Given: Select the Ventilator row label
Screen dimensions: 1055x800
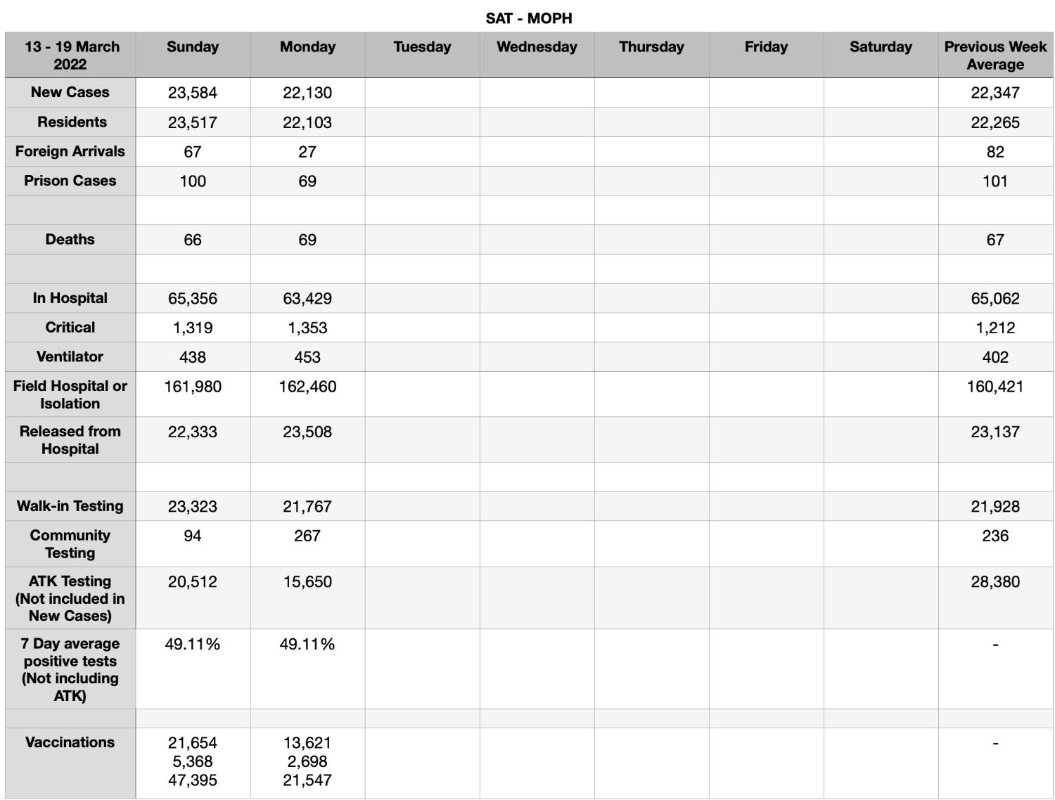Looking at the screenshot, I should pyautogui.click(x=70, y=356).
